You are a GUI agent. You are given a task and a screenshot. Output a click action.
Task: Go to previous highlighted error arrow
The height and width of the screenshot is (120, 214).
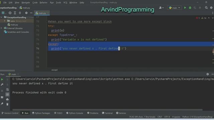click(209, 18)
